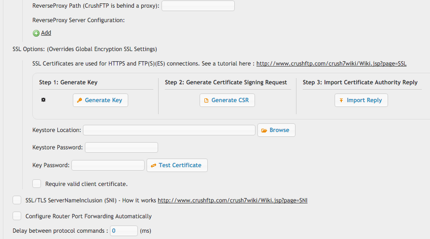Toggle SSL/TLS ServerNameInclusion (SNI) checkbox
The image size is (430, 239).
point(17,200)
